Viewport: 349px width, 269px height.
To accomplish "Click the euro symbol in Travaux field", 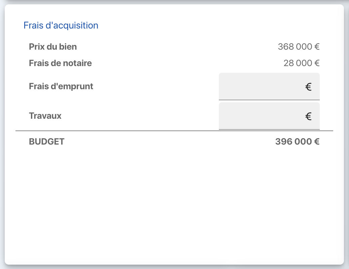I will (308, 116).
